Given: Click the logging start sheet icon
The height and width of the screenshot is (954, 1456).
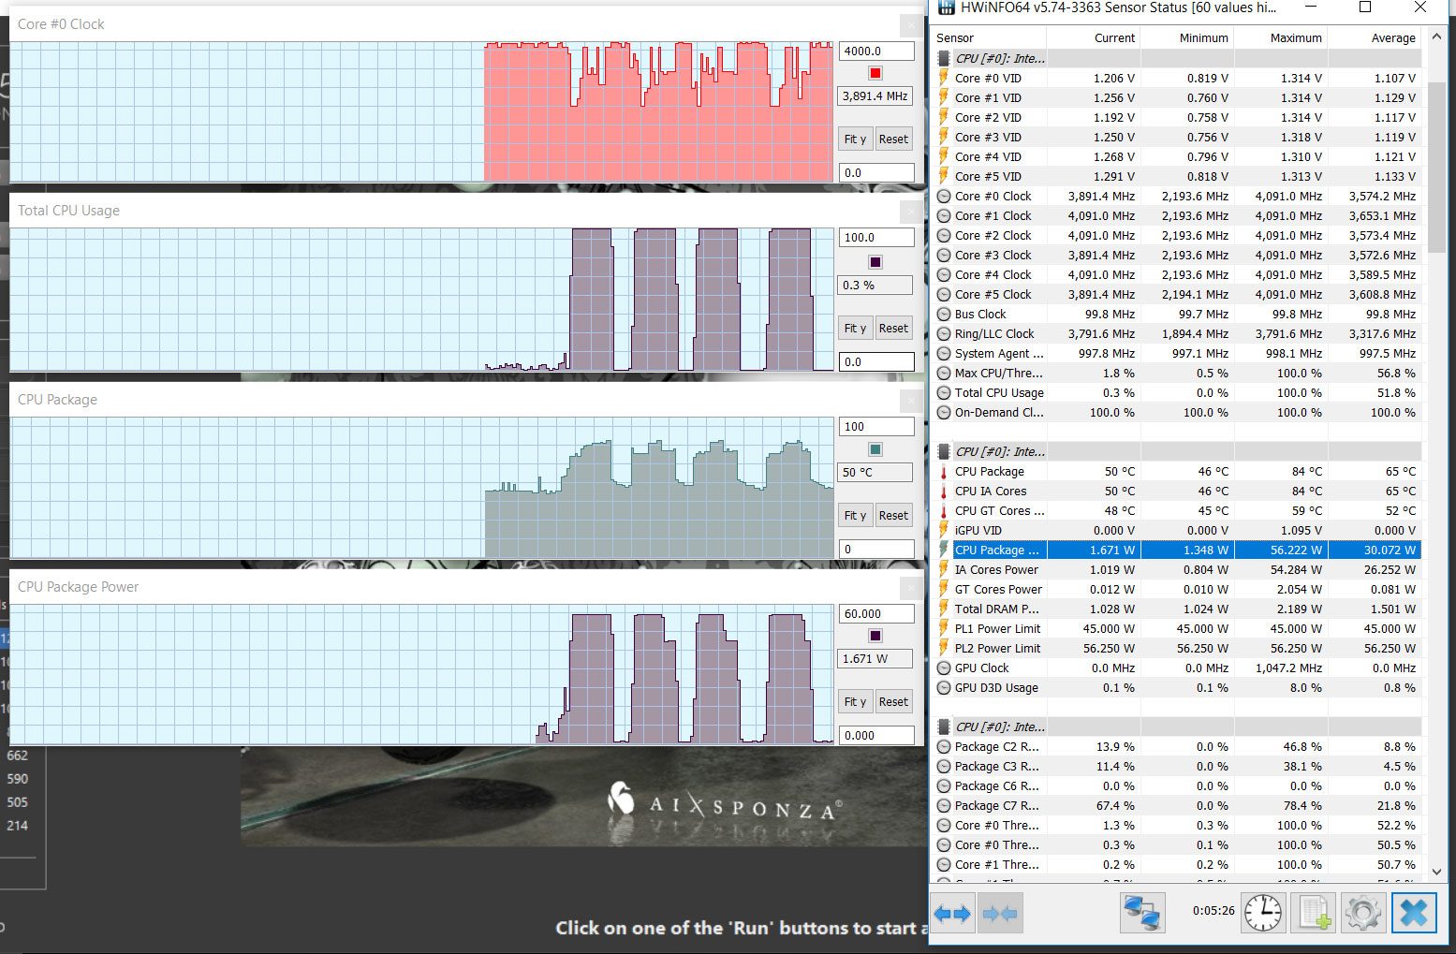Looking at the screenshot, I should pos(1313,913).
